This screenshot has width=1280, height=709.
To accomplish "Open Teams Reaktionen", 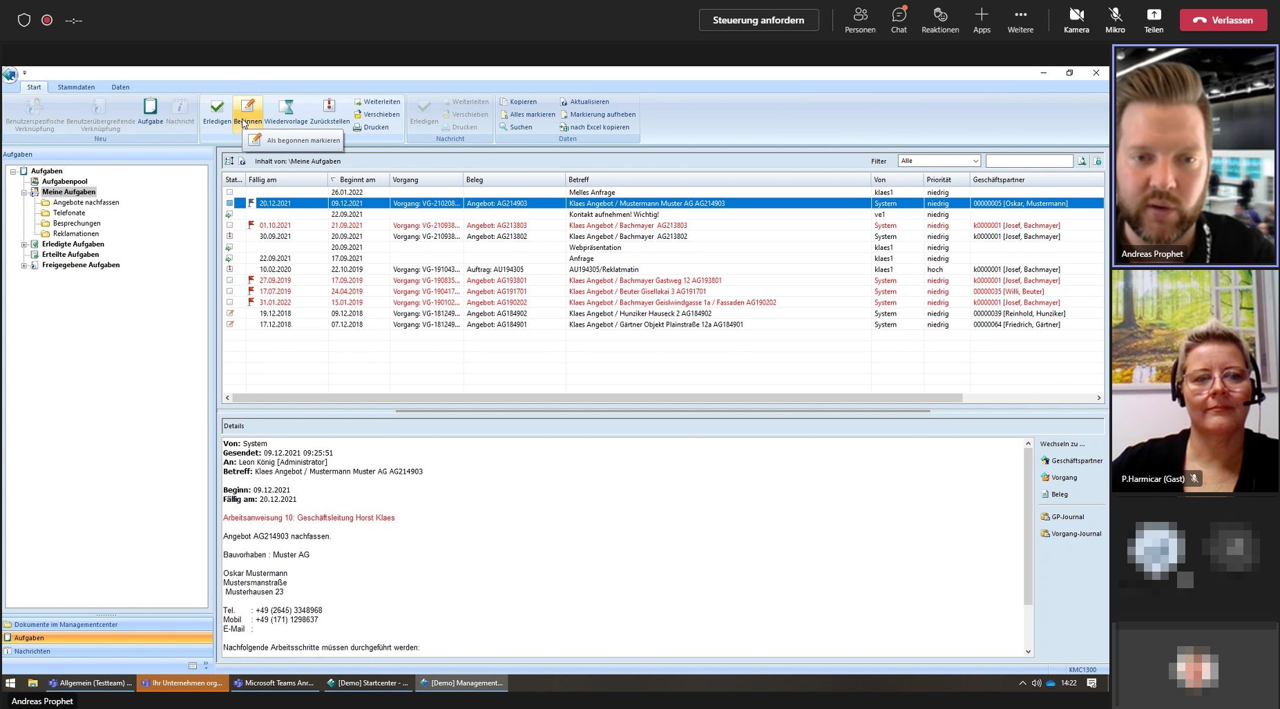I will 940,20.
